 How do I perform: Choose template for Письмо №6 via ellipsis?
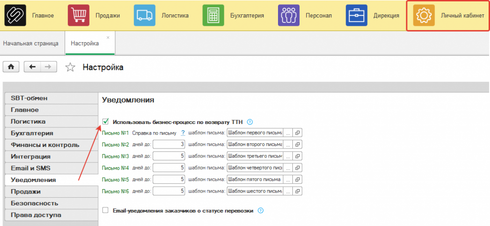click(288, 191)
